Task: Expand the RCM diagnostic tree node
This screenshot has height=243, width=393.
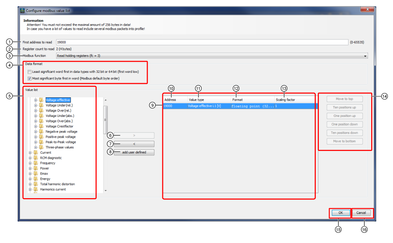Action: coord(30,158)
